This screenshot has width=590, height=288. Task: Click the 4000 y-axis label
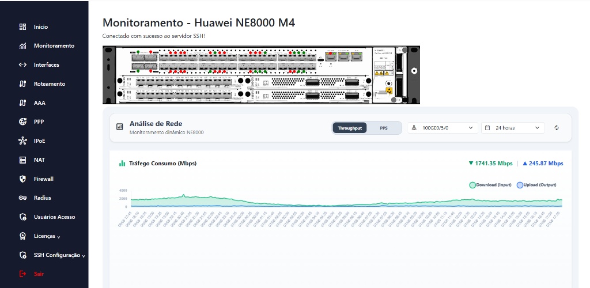124,191
